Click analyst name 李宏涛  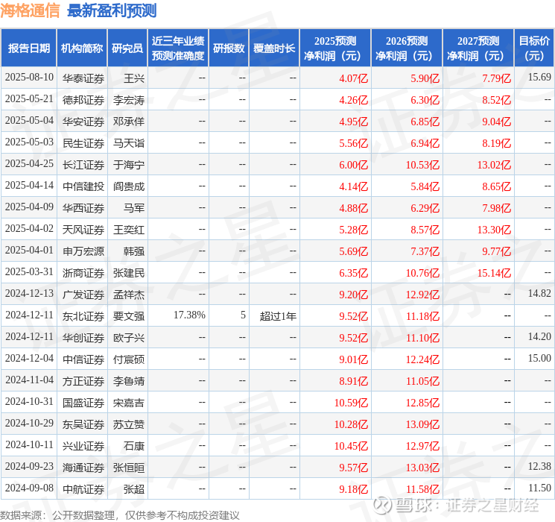[129, 100]
